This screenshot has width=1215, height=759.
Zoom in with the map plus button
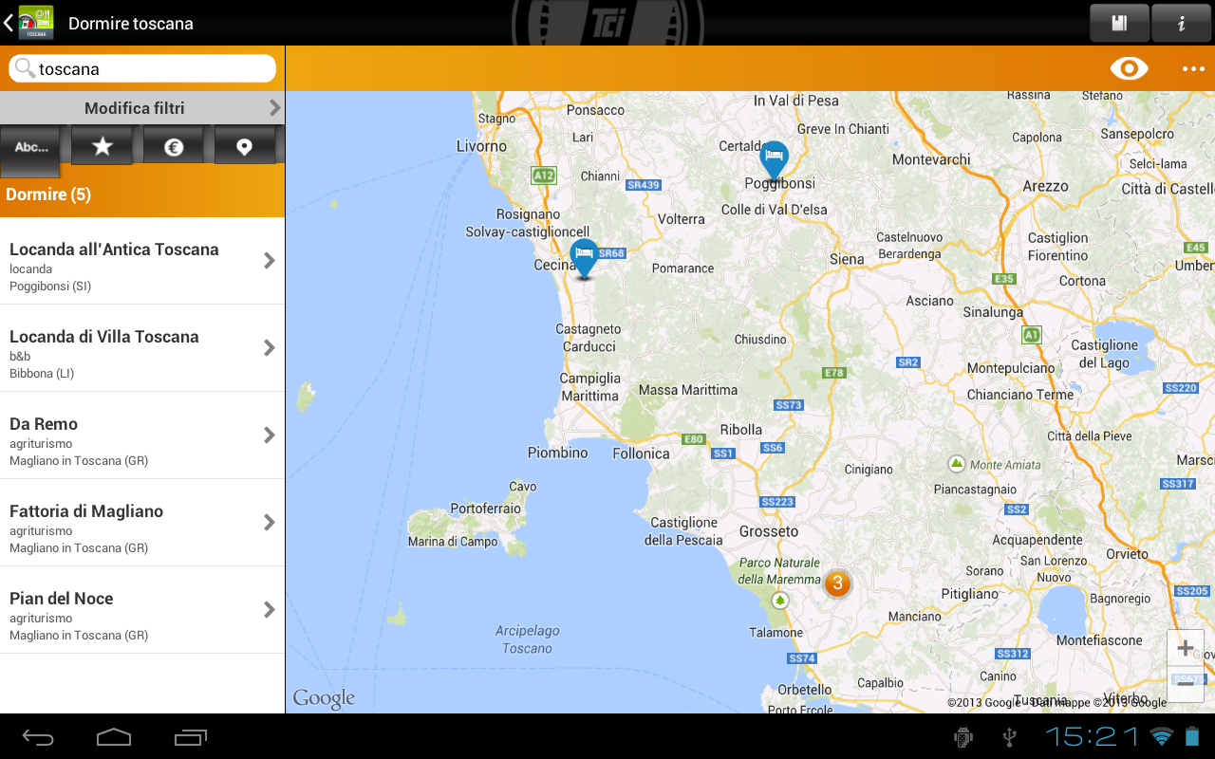(x=1186, y=649)
